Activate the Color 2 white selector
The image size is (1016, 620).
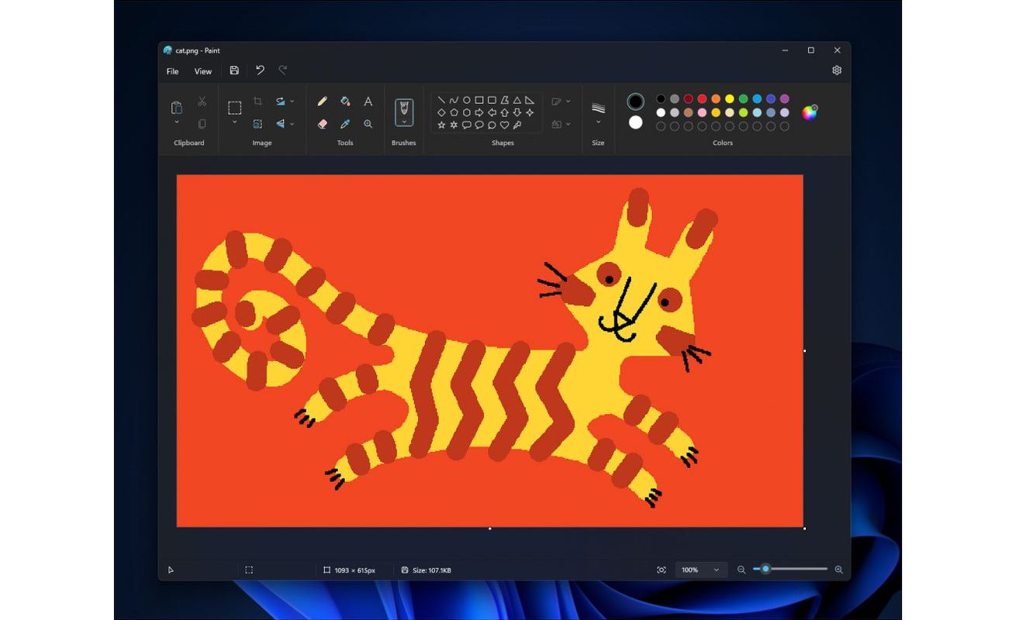tap(635, 122)
